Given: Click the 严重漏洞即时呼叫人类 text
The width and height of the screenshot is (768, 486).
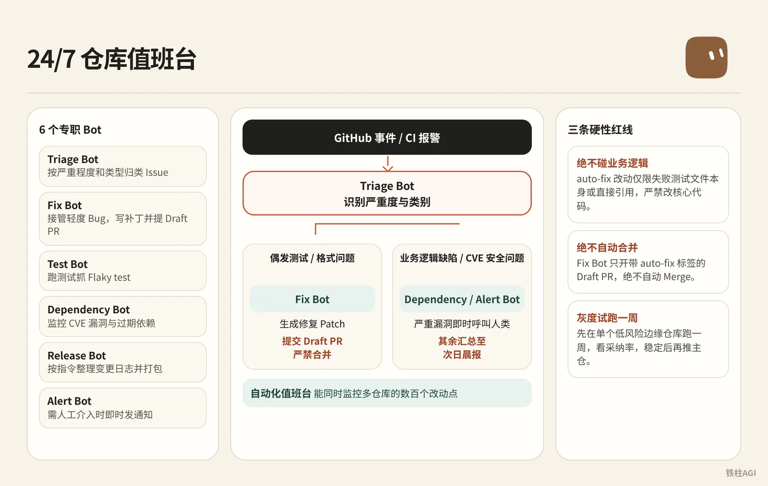Looking at the screenshot, I should click(462, 324).
